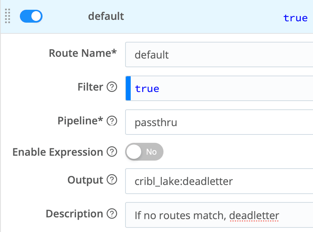Show the Pipeline help icon info
The image size is (313, 232).
(x=112, y=121)
